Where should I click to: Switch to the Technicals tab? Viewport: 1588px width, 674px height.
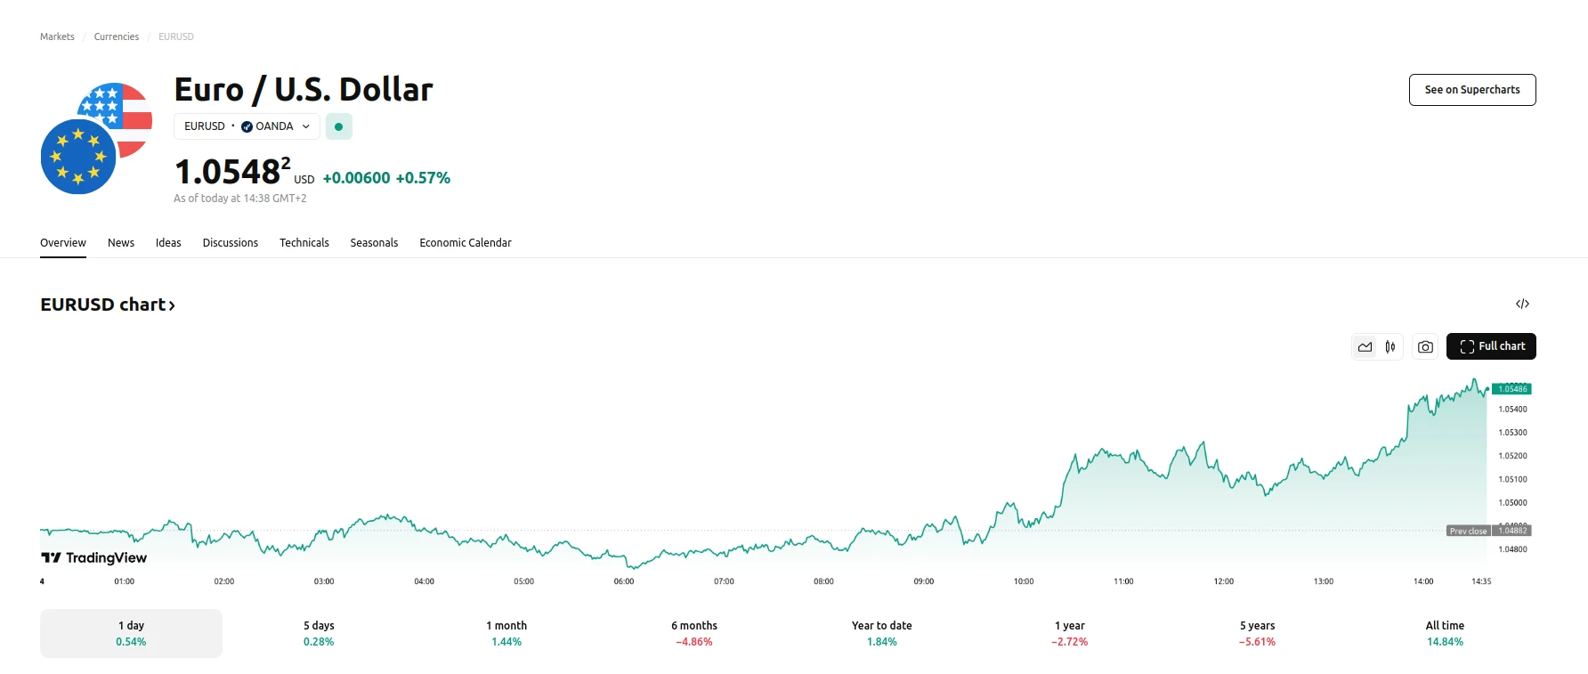(x=304, y=243)
